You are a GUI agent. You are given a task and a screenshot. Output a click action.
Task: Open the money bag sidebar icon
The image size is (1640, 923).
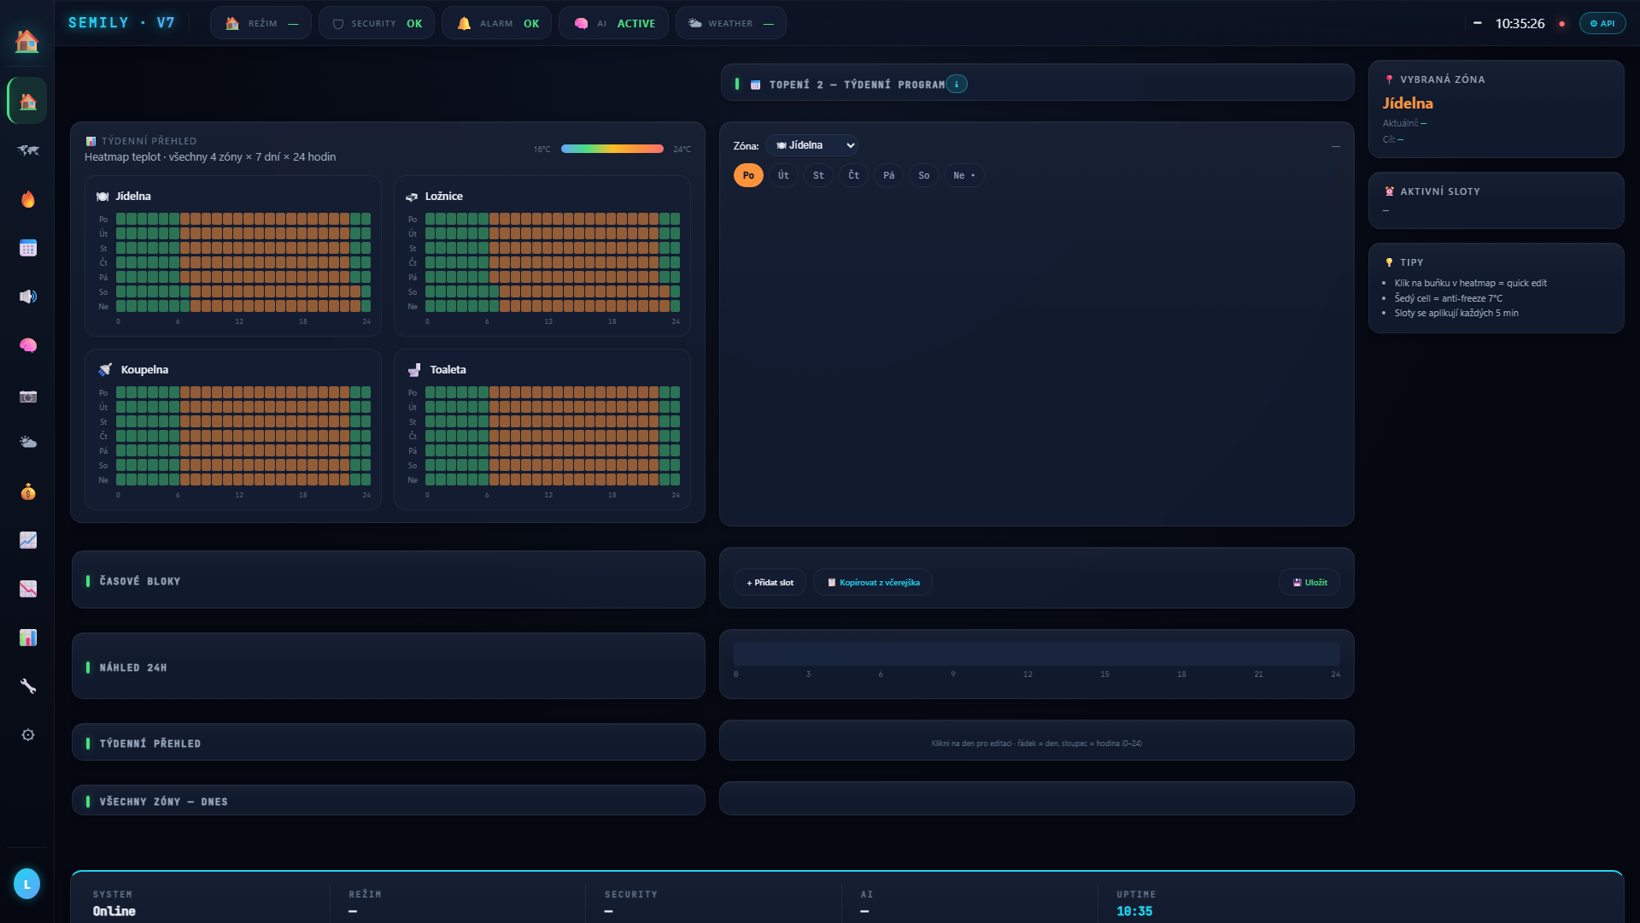pyautogui.click(x=28, y=491)
